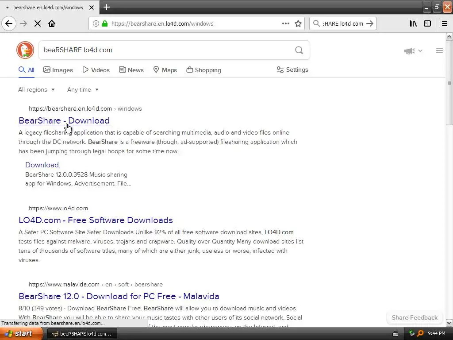The image size is (453, 340).
Task: Bookmark this page with the star icon
Action: [298, 24]
